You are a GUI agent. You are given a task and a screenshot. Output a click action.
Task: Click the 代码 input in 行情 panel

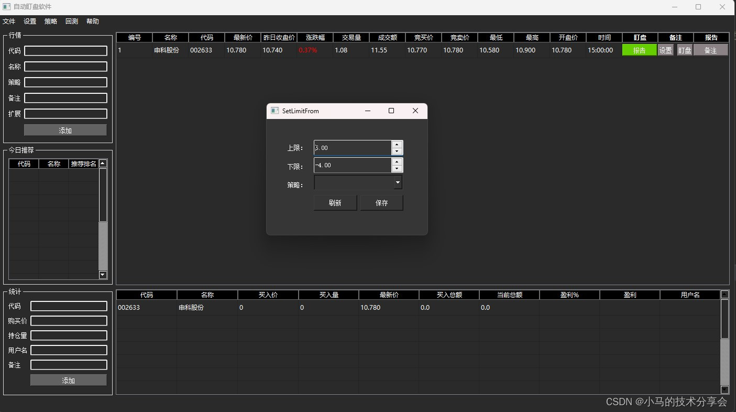tap(65, 51)
